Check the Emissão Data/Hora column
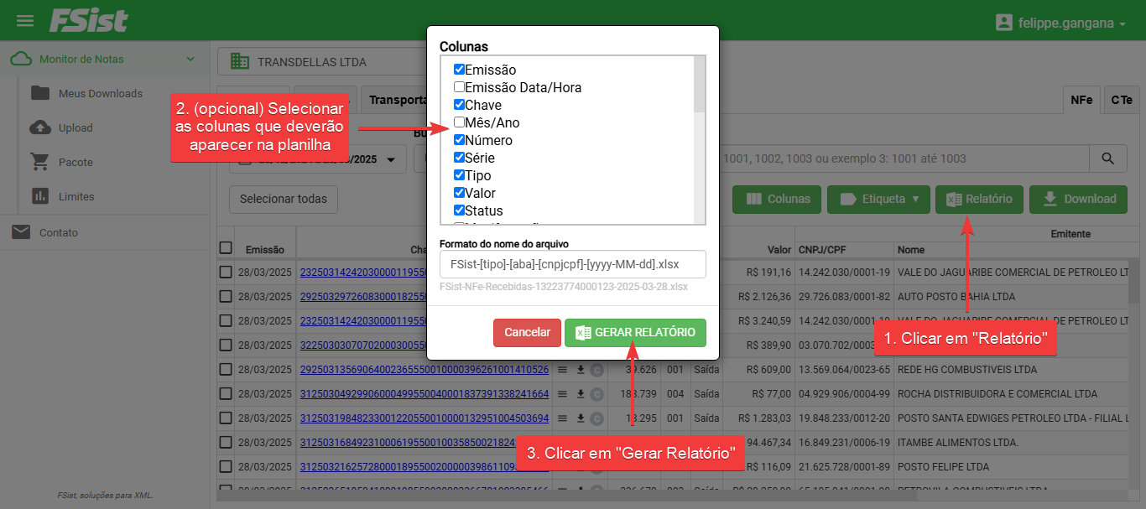 tap(459, 87)
